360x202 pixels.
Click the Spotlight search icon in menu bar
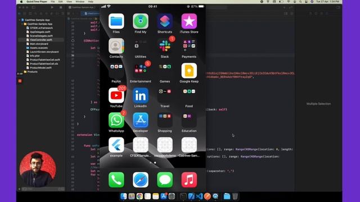(300, 2)
